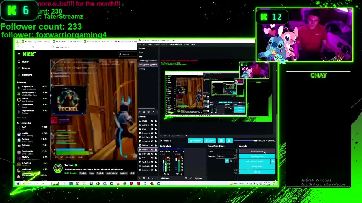This screenshot has width=362, height=203.
Task: Unlock the Image source lock
Action: point(156,121)
